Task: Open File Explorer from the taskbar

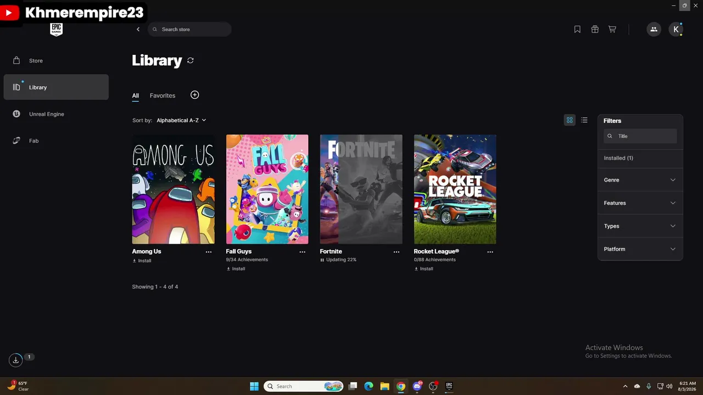Action: [385, 386]
